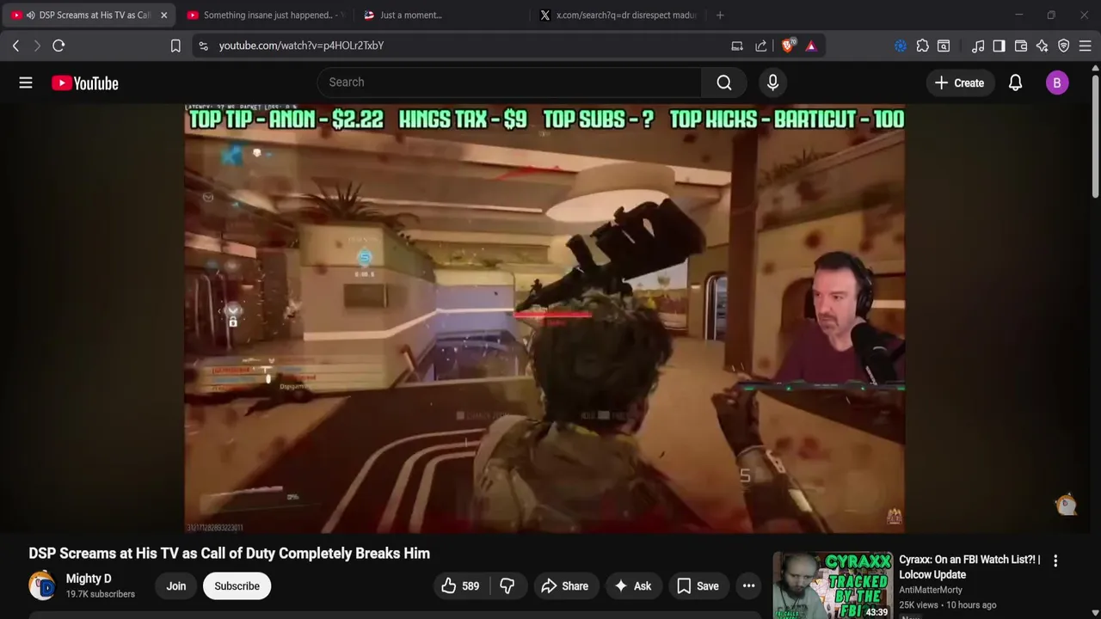
Task: Go to the YouTube home logo
Action: [84, 83]
